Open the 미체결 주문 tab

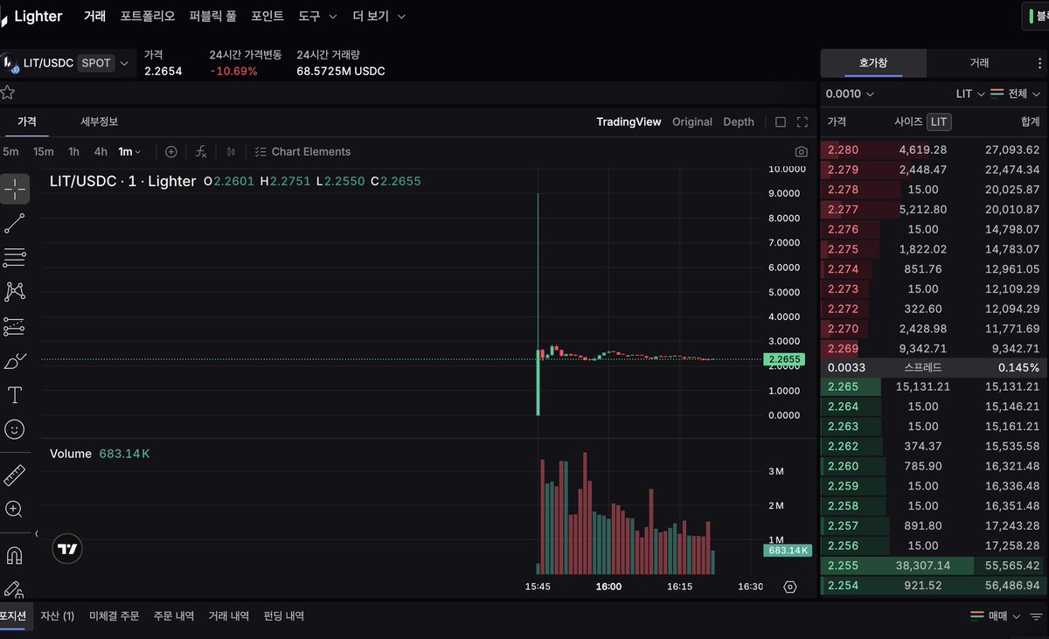pos(114,616)
